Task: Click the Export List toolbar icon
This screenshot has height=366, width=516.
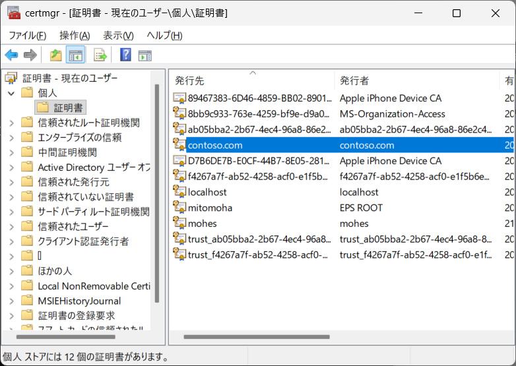Action: click(x=100, y=55)
